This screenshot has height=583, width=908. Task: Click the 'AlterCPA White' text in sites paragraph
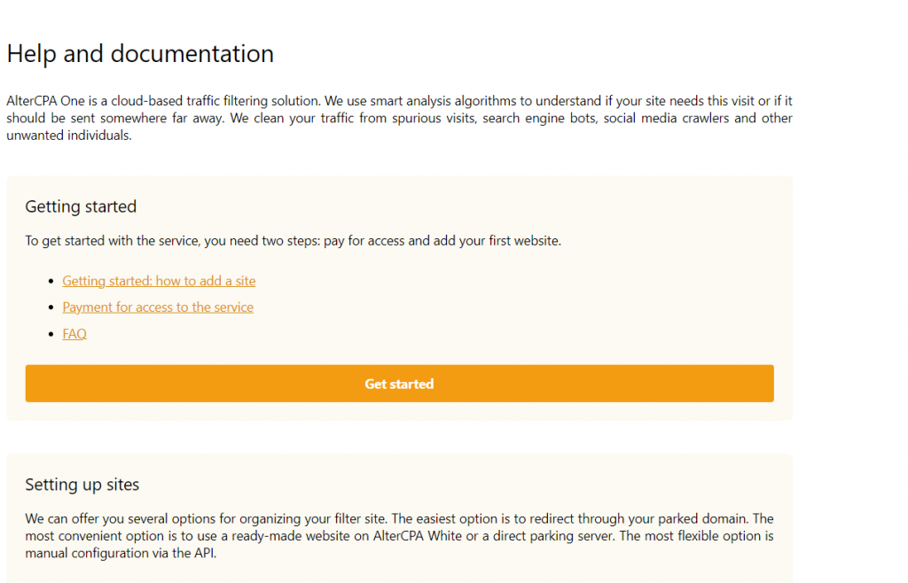(x=418, y=535)
